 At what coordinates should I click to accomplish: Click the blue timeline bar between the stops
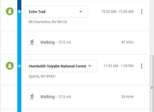click(x=19, y=39)
